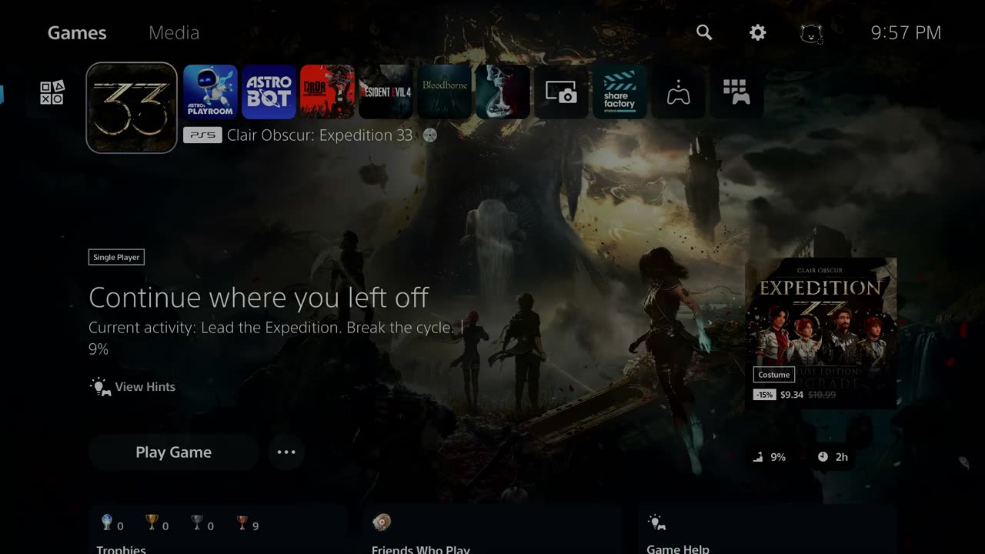This screenshot has width=985, height=554.
Task: Click the Game Help lightbulb icon
Action: click(x=656, y=522)
